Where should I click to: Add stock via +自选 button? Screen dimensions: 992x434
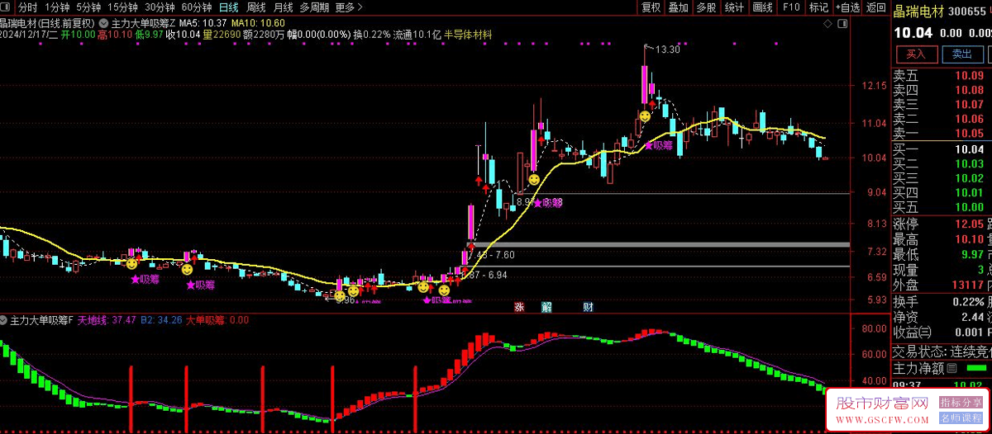pyautogui.click(x=847, y=7)
